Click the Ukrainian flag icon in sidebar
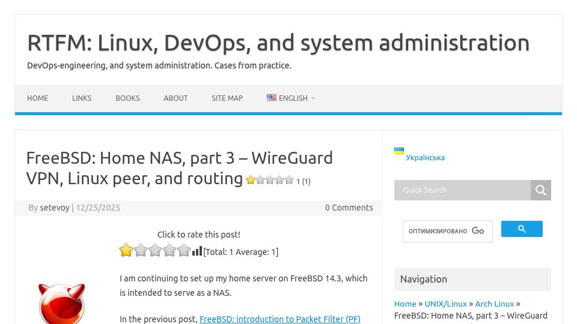Viewport: 577px width, 324px height. (x=399, y=151)
